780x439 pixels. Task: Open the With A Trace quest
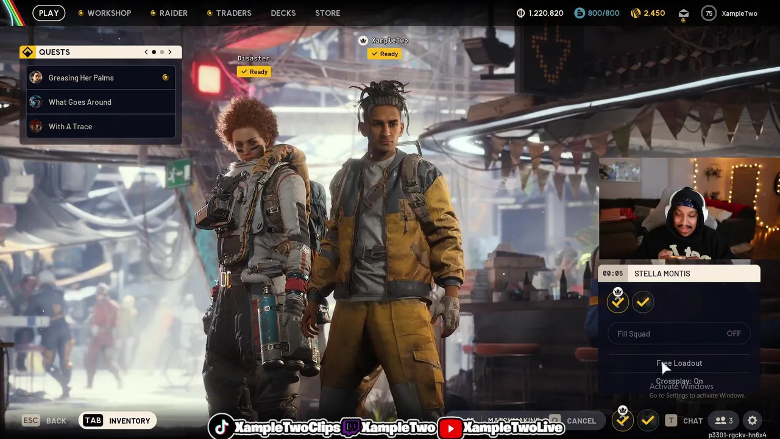pyautogui.click(x=101, y=126)
